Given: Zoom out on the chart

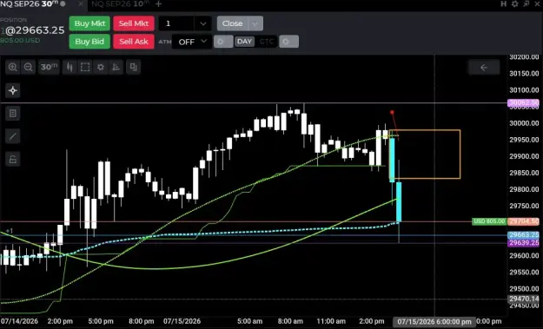Looking at the screenshot, I should [x=29, y=67].
